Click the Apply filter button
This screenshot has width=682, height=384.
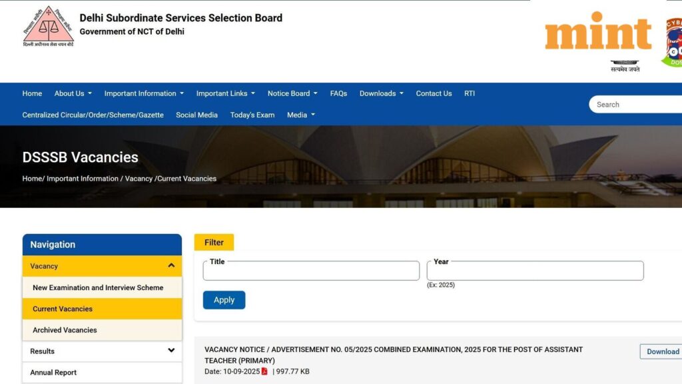224,300
